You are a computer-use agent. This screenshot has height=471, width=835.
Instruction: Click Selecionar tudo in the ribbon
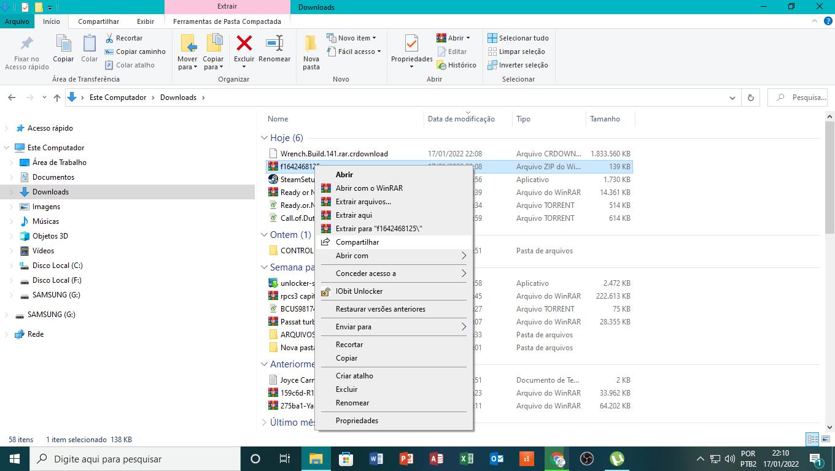pyautogui.click(x=518, y=38)
